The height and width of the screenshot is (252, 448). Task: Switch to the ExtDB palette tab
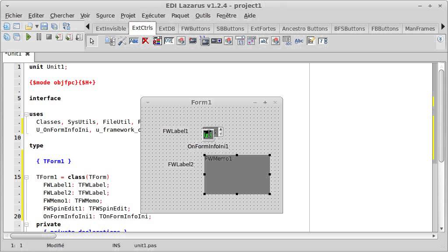point(167,28)
